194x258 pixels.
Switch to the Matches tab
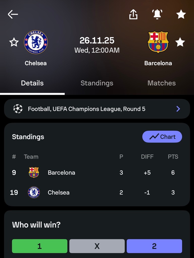[161, 83]
